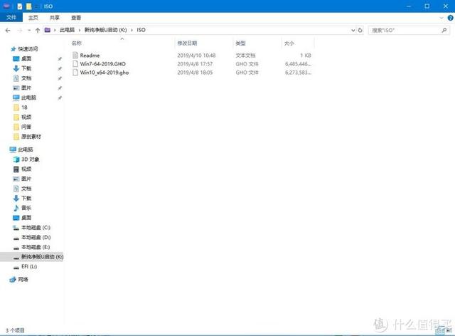Open the 文件 ribbon tab
Viewport: 455px width, 336px height.
tap(11, 17)
